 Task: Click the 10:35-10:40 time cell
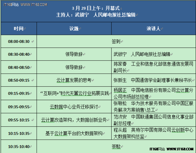pyautogui.click(x=19, y=146)
